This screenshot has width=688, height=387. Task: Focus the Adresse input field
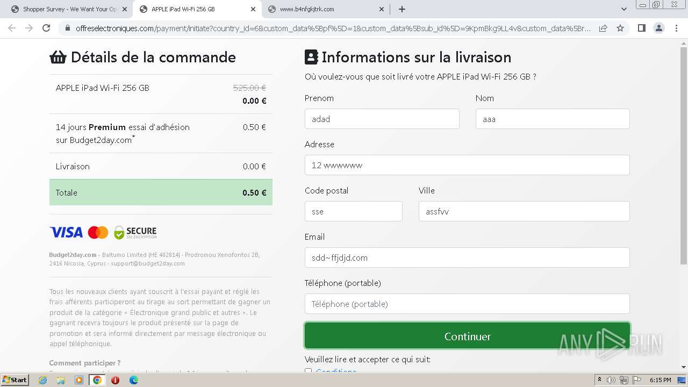pos(467,165)
